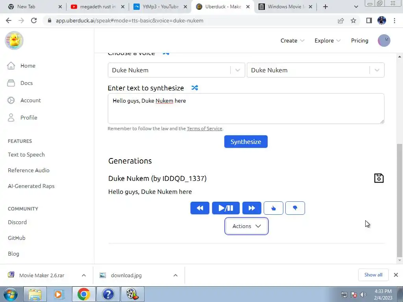The image size is (403, 302).
Task: Open AI-Generated Raps feature
Action: 31,186
